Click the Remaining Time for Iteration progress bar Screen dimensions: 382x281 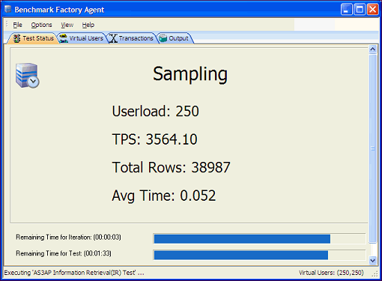(259, 239)
